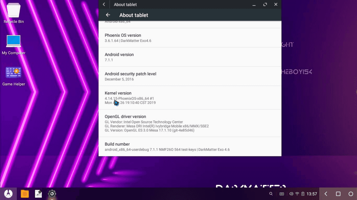Click the GL Renderer Ivybridge Mobile line

coord(157,126)
